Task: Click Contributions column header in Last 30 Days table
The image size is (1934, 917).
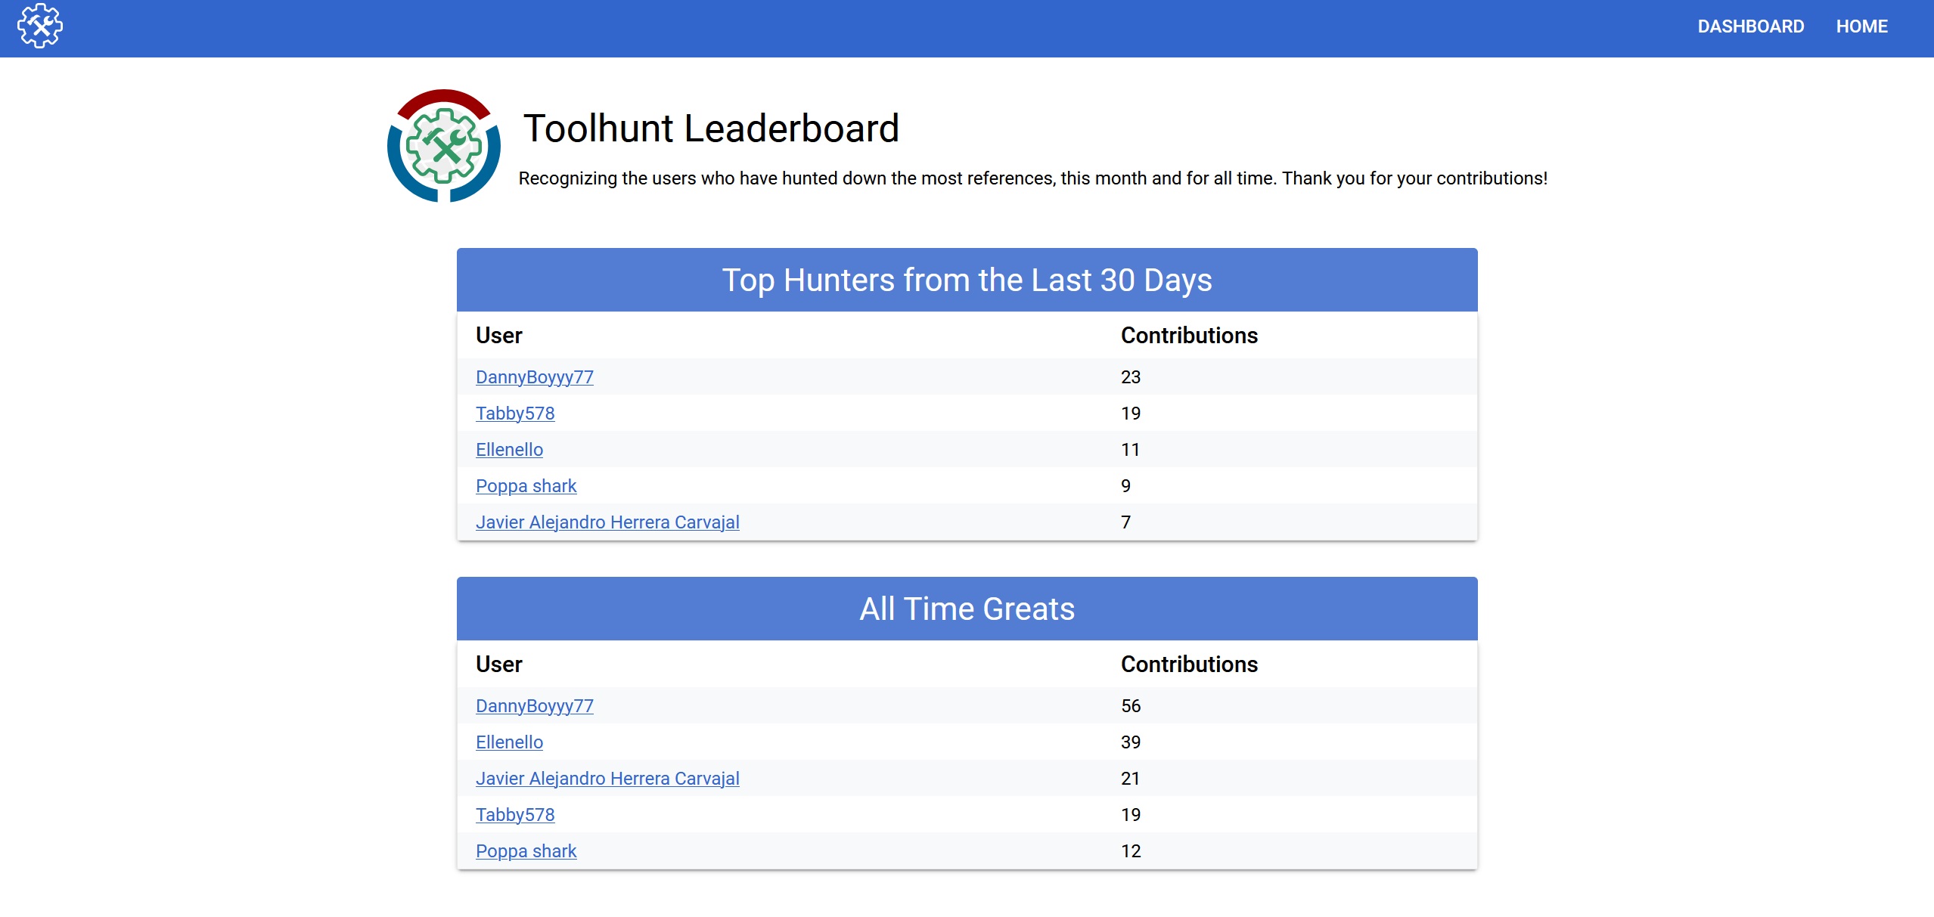Action: tap(1189, 335)
